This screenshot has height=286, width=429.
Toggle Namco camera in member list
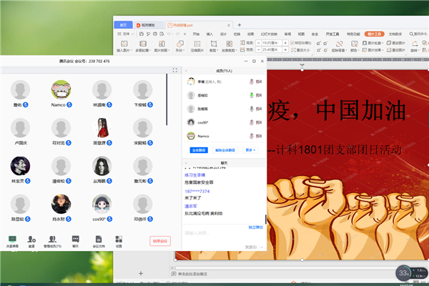coord(259,136)
